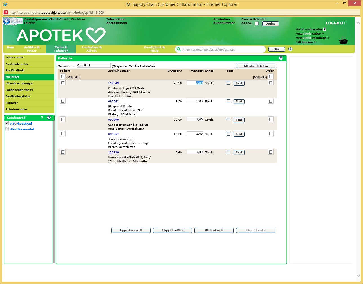Select Beställningslistor in sidebar
Viewport: 363px width, 284px height.
click(29, 96)
